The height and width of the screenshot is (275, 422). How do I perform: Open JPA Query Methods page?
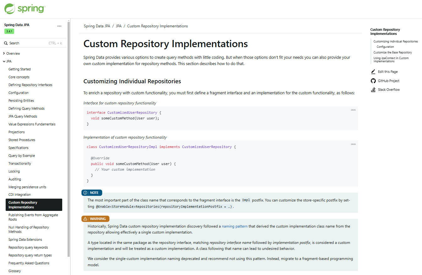point(23,116)
